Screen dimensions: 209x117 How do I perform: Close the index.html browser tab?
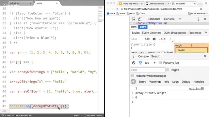[195, 4]
